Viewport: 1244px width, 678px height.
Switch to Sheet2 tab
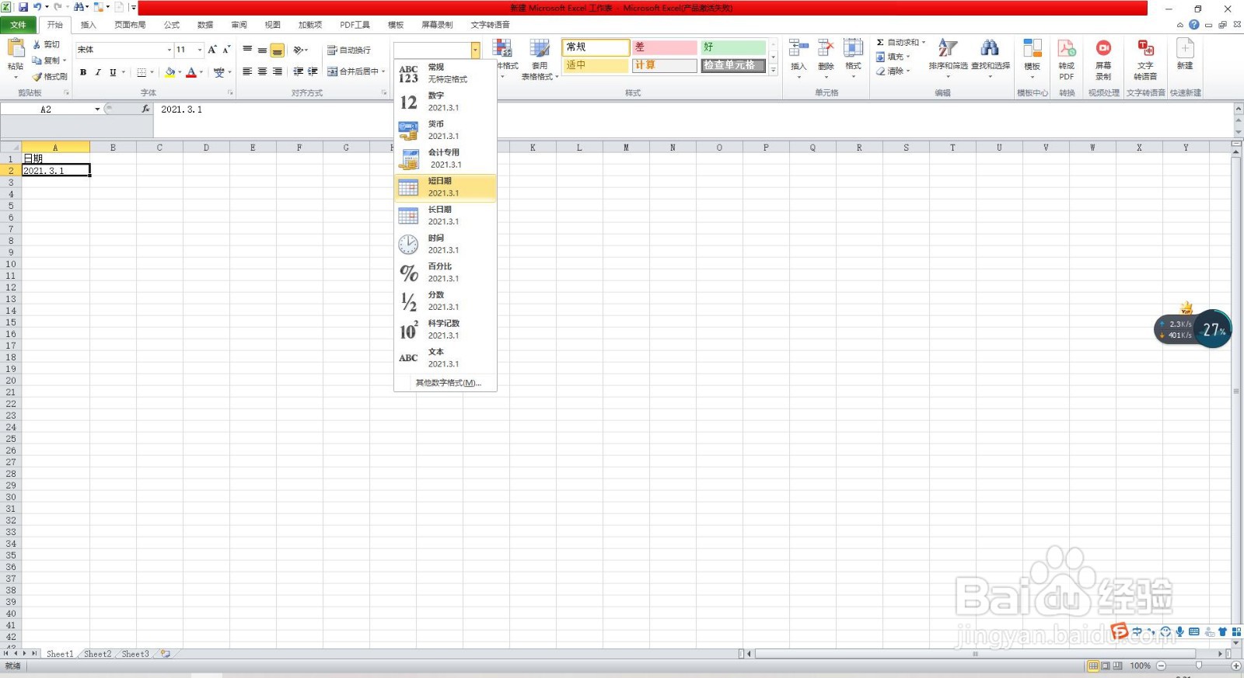[98, 654]
